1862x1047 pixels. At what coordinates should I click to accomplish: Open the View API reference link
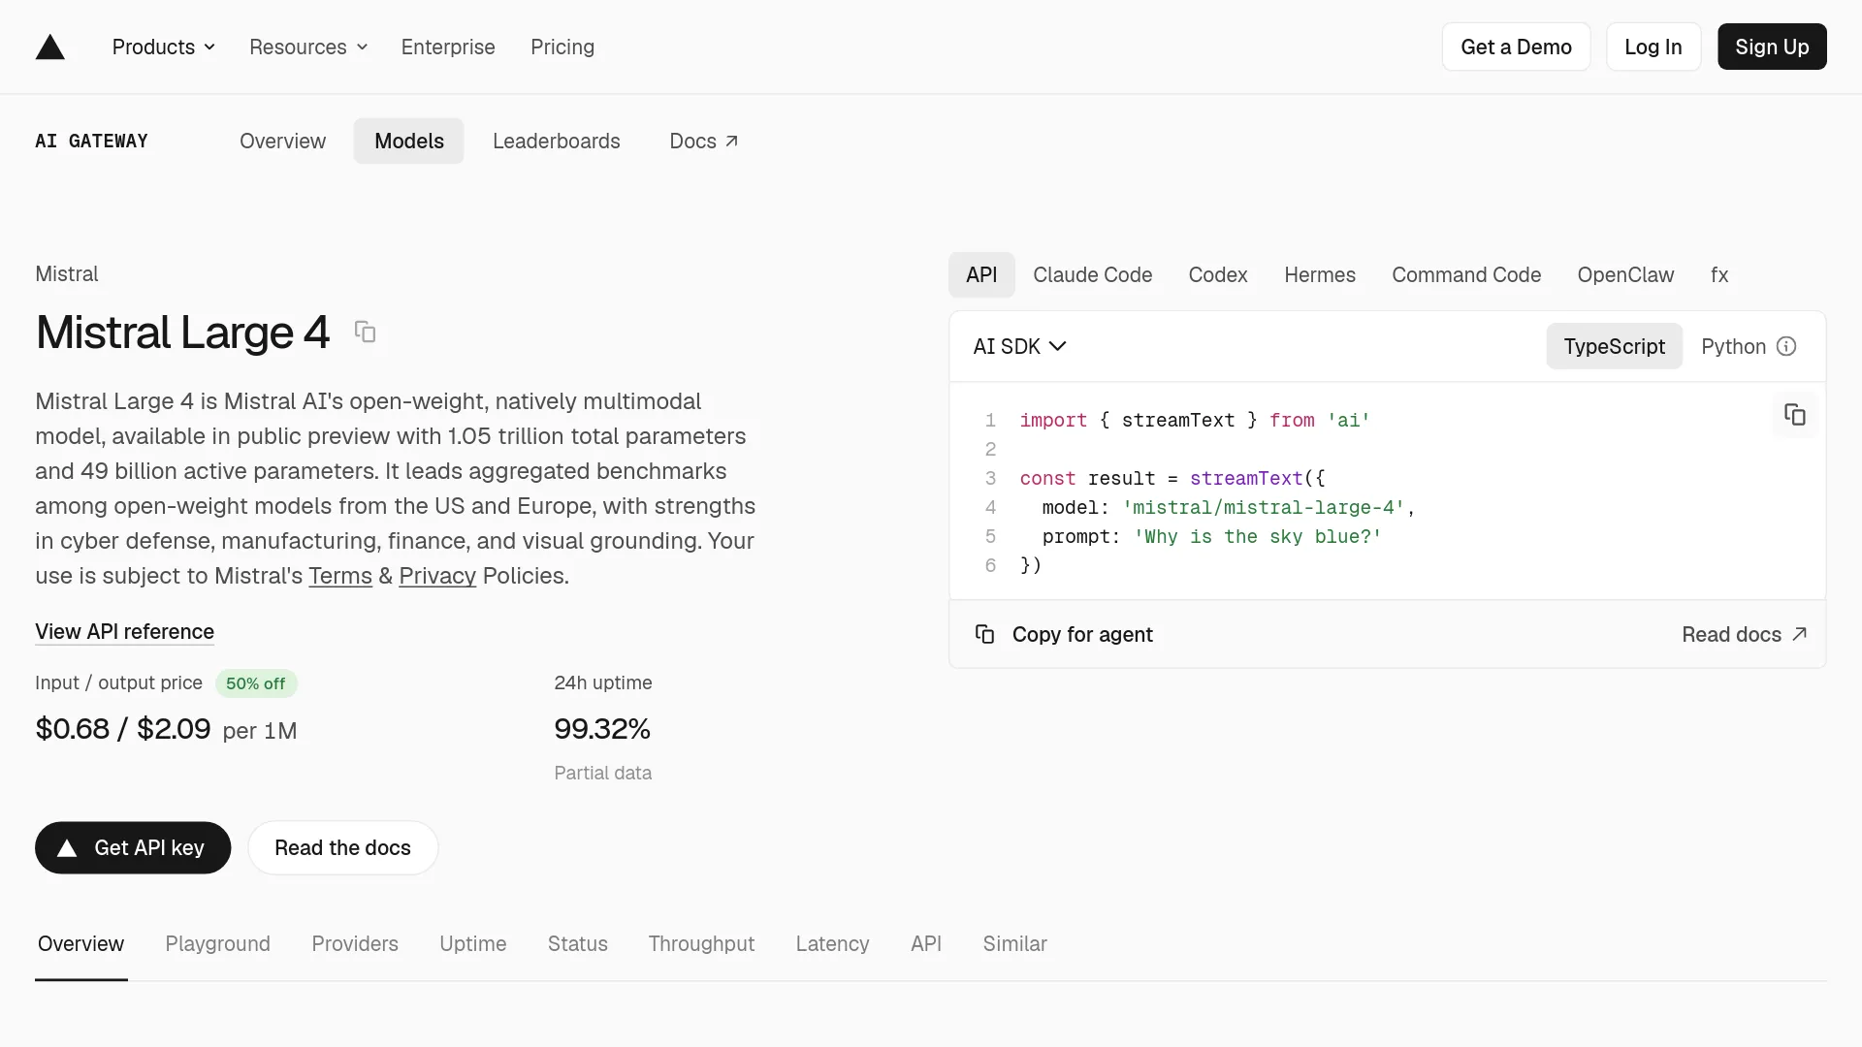coord(124,631)
